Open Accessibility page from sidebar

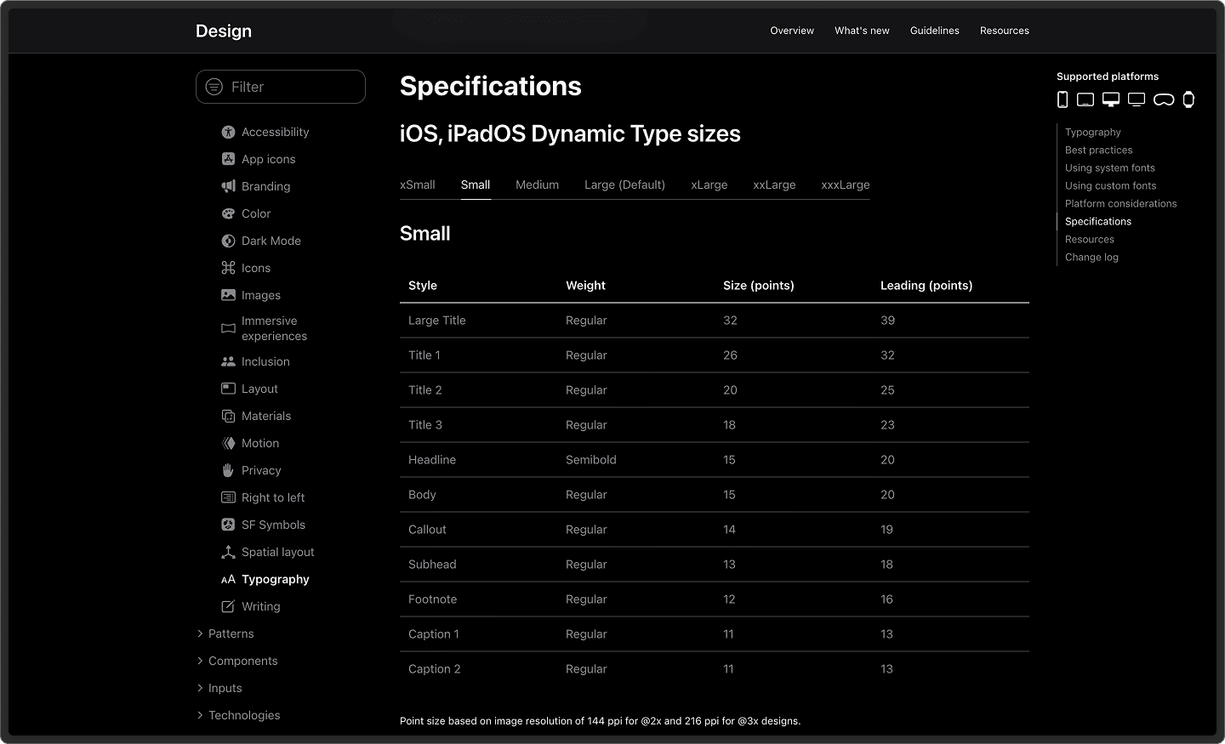point(276,132)
